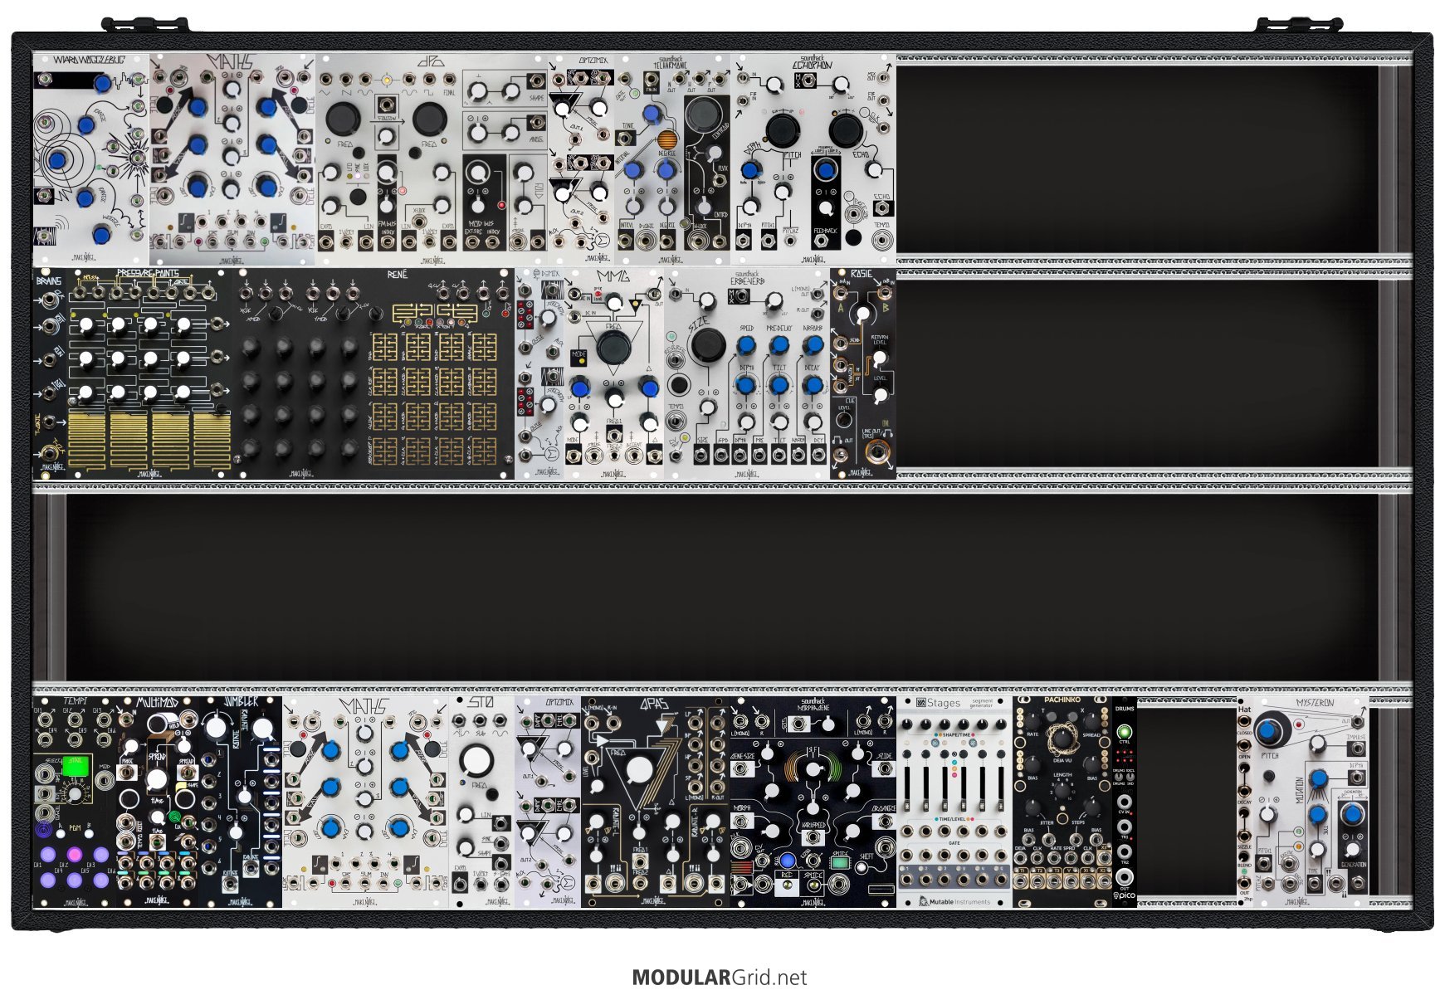The width and height of the screenshot is (1440, 995).
Task: Select the Pachinko module
Action: (x=1062, y=802)
